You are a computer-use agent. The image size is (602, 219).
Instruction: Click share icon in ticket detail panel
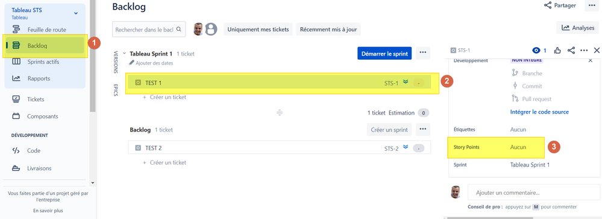click(x=571, y=50)
